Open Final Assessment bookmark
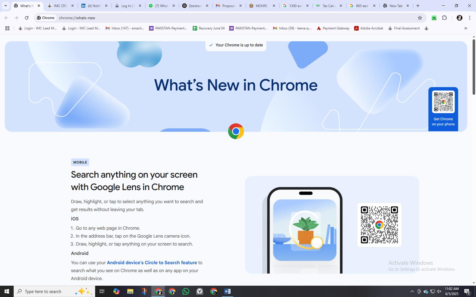Image resolution: width=476 pixels, height=297 pixels. pos(404,28)
